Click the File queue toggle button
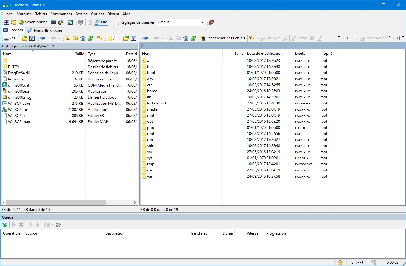Viewport: 406px width, 266px height. 101,22
